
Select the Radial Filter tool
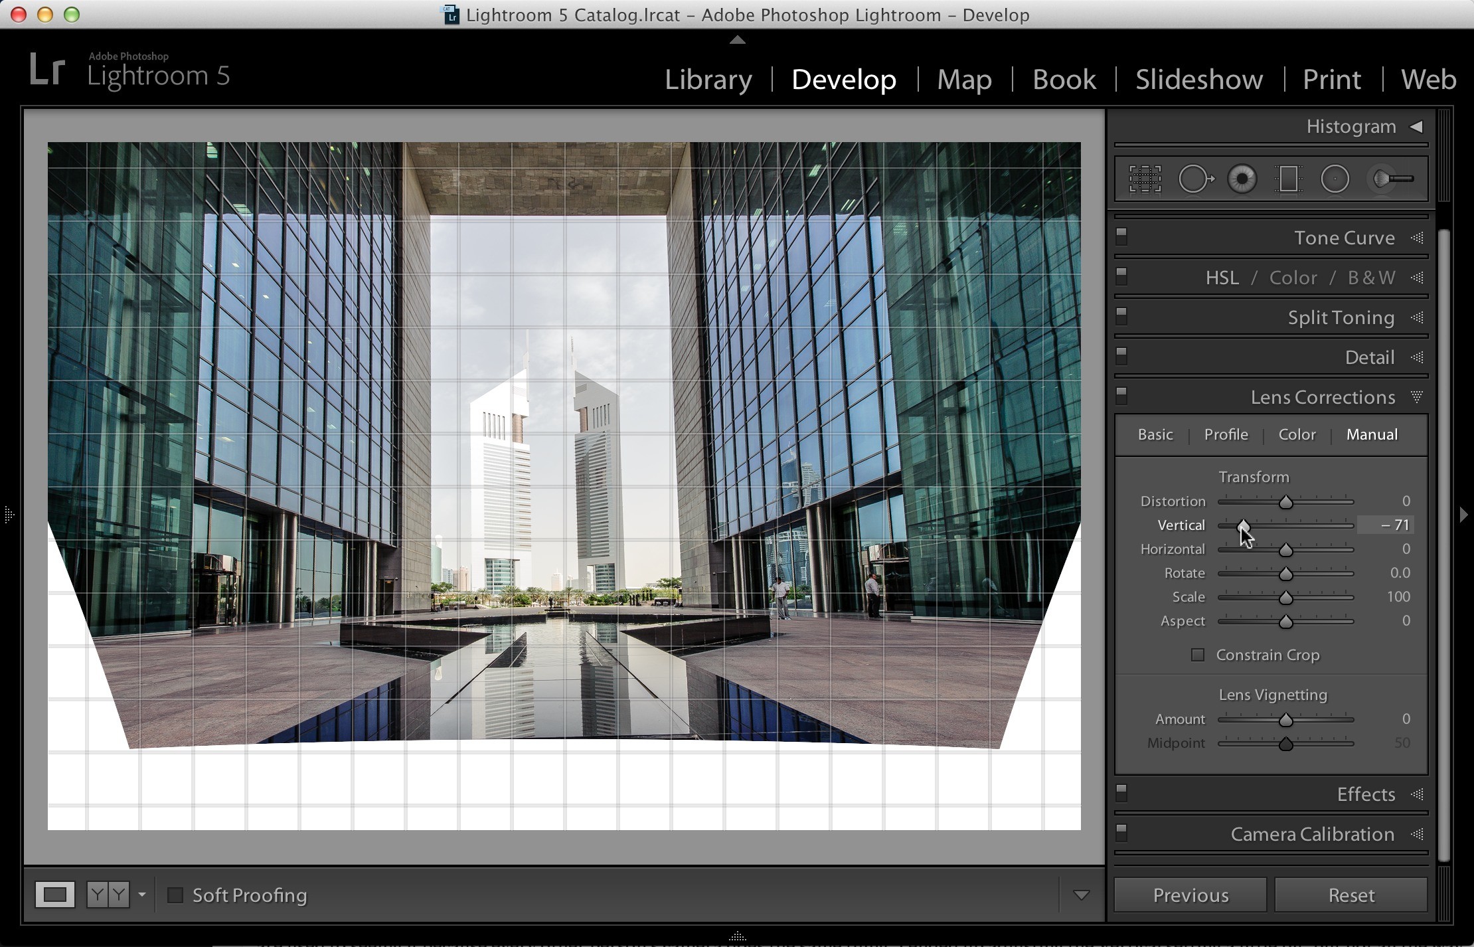1335,179
